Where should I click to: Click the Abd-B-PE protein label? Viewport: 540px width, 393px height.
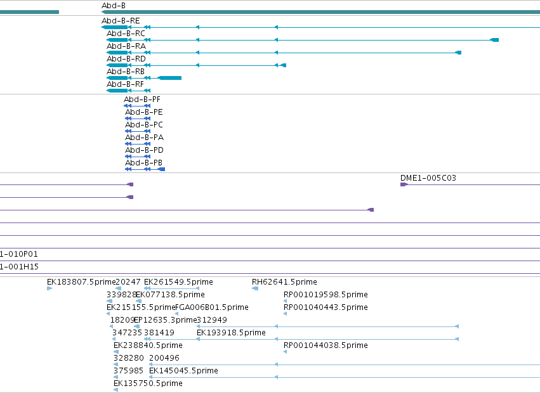click(143, 112)
